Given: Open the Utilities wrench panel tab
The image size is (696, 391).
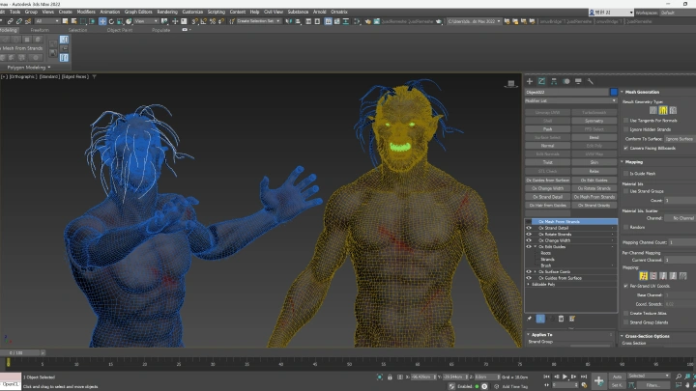Looking at the screenshot, I should [x=591, y=81].
